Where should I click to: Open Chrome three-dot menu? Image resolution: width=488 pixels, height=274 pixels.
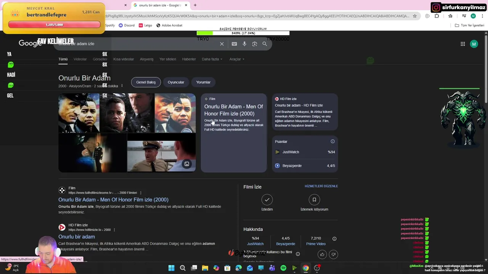pos(483,16)
